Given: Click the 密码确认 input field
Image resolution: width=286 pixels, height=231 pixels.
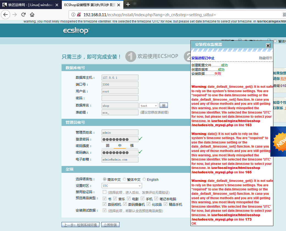Looking at the screenshot, I should pos(120,153).
